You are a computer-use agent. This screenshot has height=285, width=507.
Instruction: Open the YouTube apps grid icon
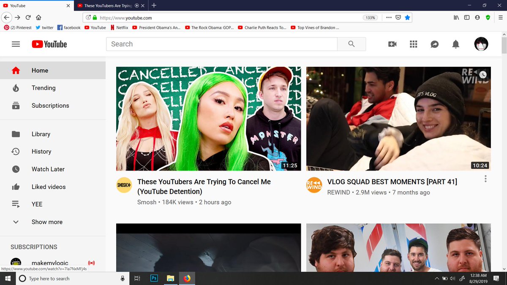(x=414, y=44)
